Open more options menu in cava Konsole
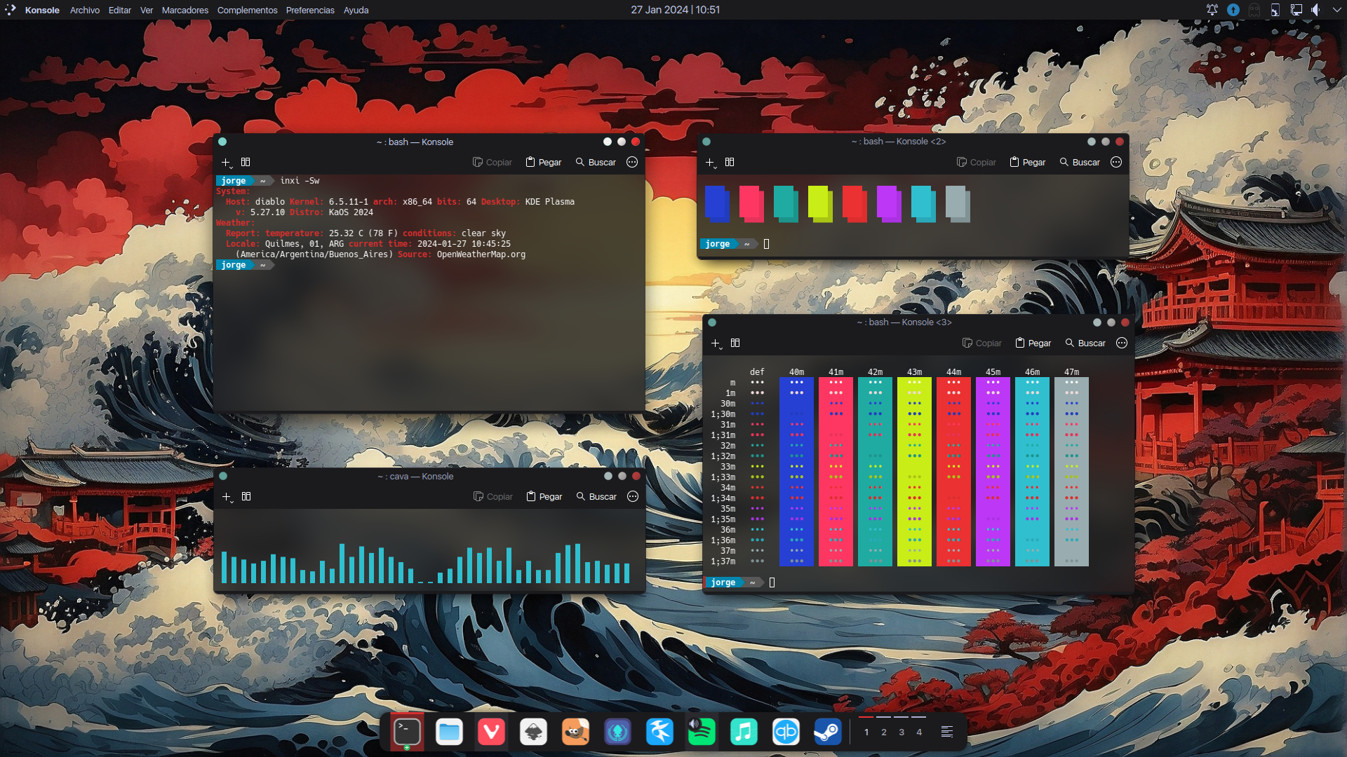Image resolution: width=1347 pixels, height=757 pixels. pyautogui.click(x=633, y=496)
